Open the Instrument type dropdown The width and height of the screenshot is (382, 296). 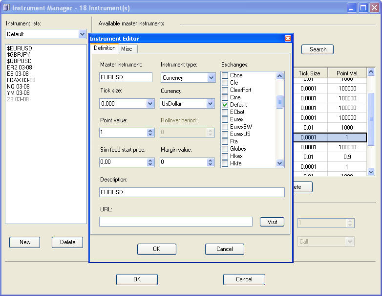211,78
